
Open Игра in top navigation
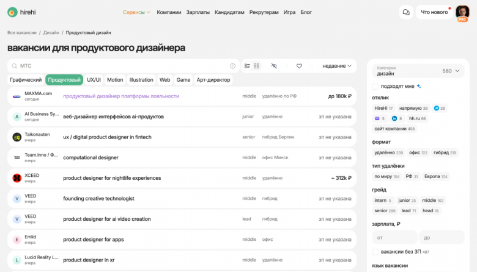click(x=289, y=12)
